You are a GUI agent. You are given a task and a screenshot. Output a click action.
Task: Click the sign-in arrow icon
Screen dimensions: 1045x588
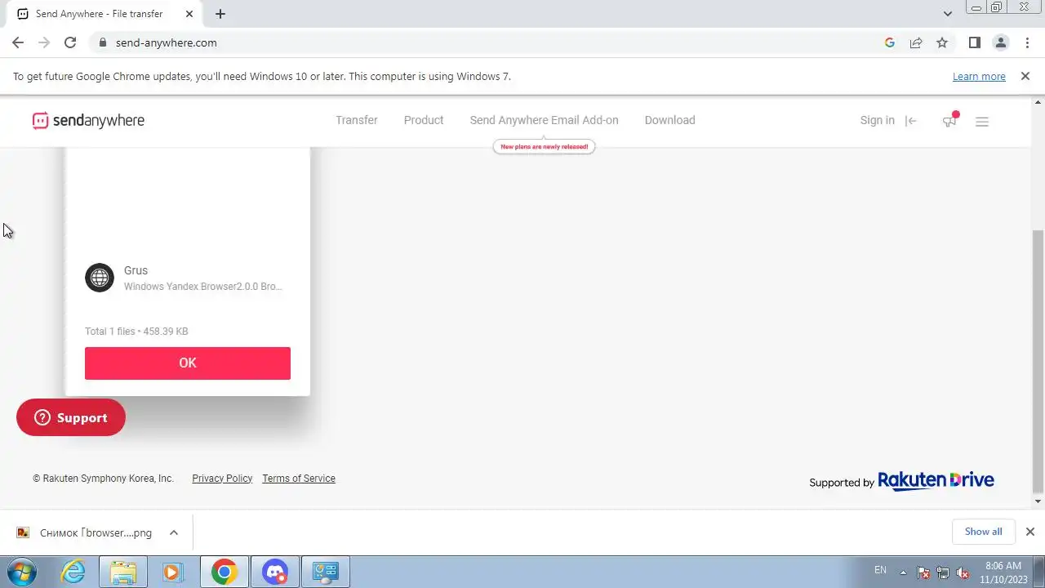911,121
